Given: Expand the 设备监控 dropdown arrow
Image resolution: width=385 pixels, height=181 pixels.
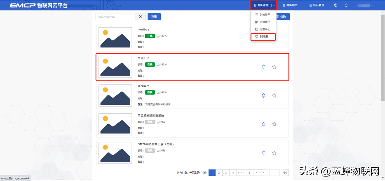Looking at the screenshot, I should click(x=274, y=5).
